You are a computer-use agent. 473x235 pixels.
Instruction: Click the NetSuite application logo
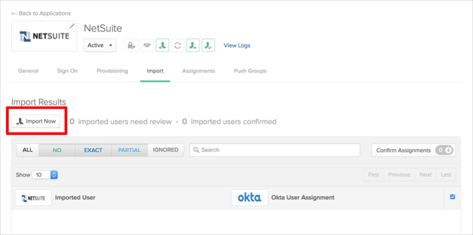coord(44,36)
